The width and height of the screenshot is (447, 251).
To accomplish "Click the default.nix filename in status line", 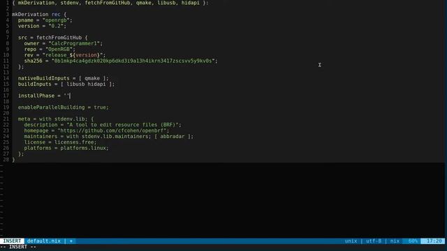I will (x=43, y=241).
